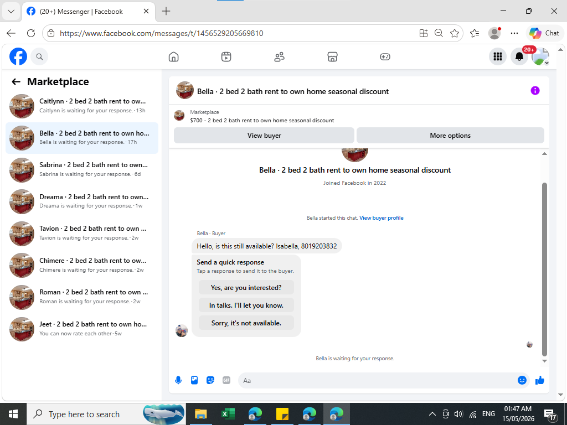Go back from Marketplace chats
Screen dimensions: 567x425
16,82
